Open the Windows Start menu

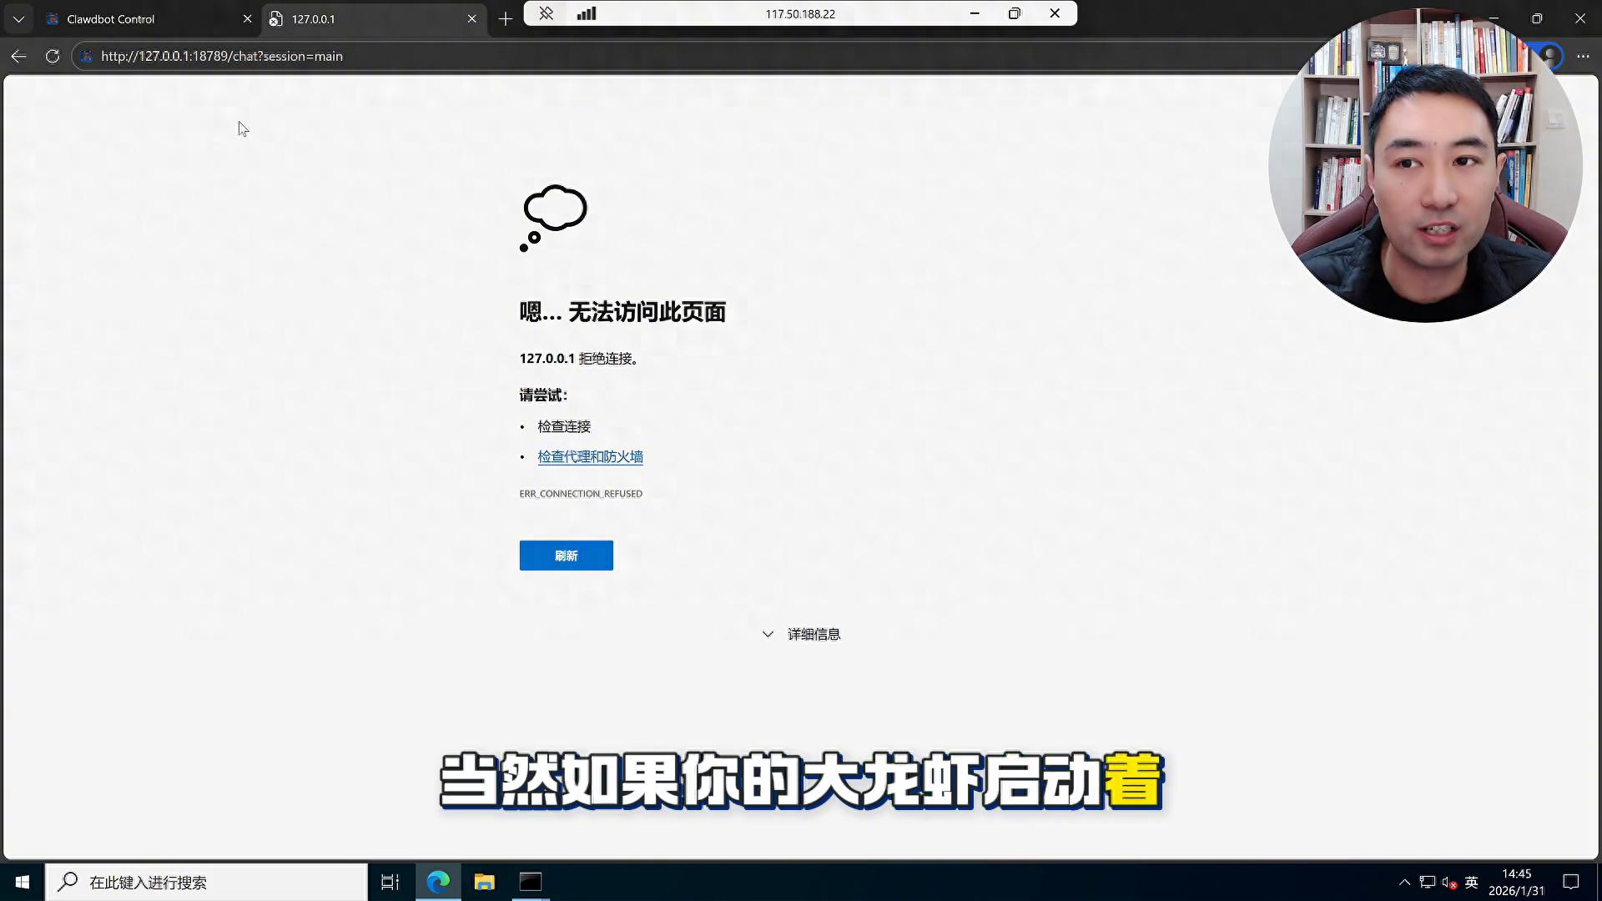23,882
